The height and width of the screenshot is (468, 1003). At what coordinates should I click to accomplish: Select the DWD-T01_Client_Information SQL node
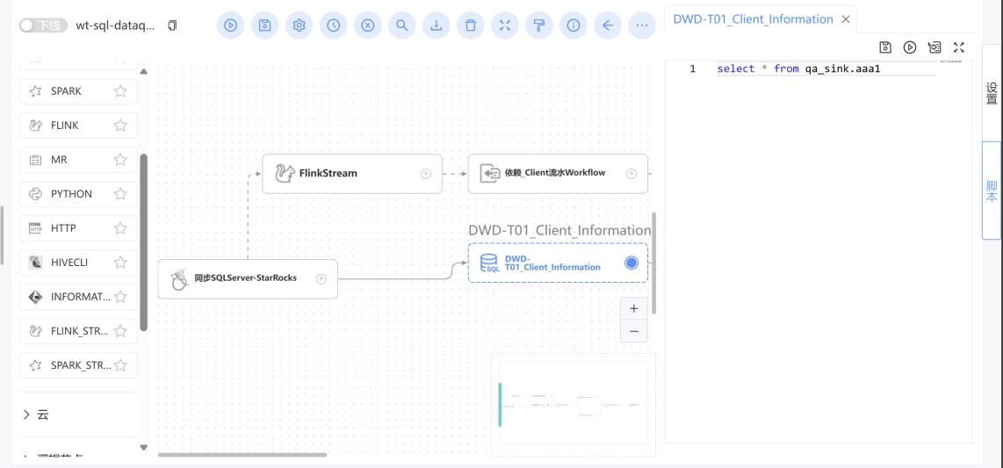tap(558, 263)
